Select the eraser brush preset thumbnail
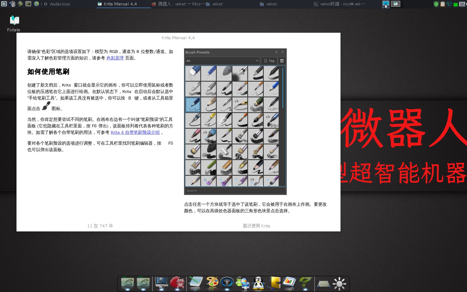This screenshot has width=467, height=292. [193, 73]
